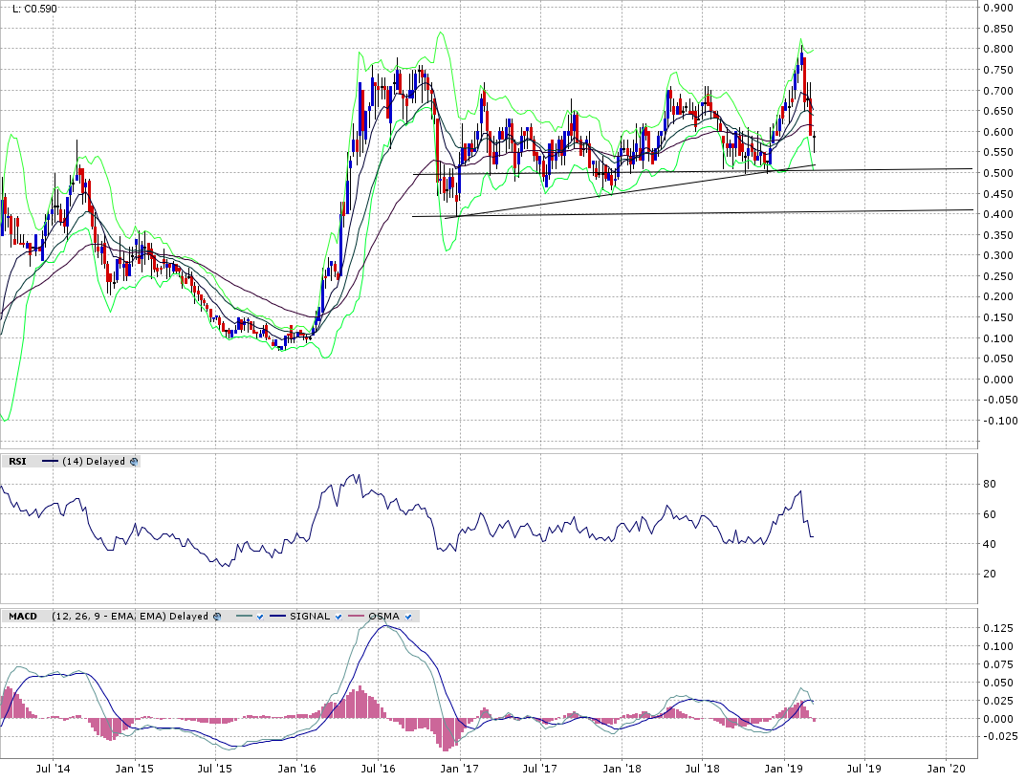
Task: Uncheck the SIGNAL line checkbox
Action: [338, 617]
